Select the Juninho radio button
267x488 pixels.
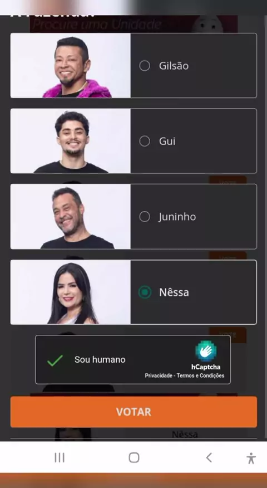click(145, 217)
